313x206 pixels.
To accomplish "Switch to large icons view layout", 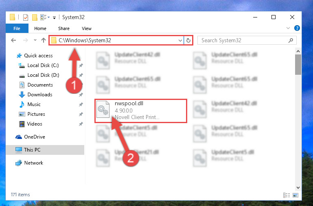I will point(295,195).
